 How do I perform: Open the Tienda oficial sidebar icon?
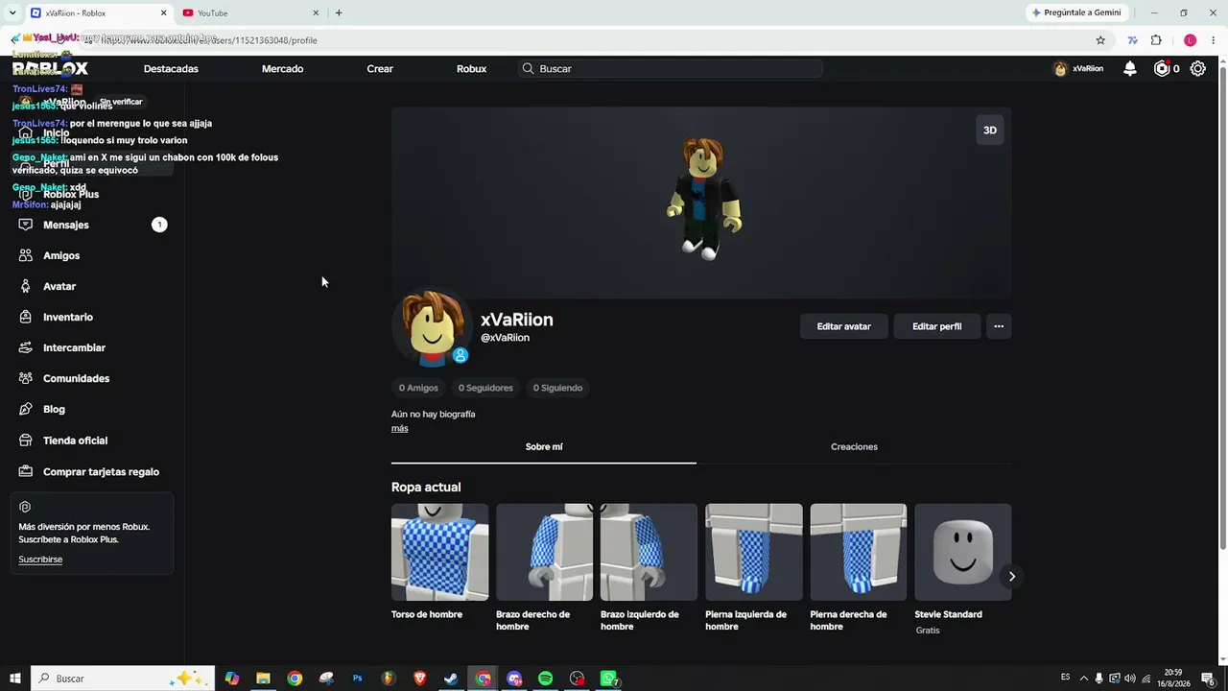(26, 441)
